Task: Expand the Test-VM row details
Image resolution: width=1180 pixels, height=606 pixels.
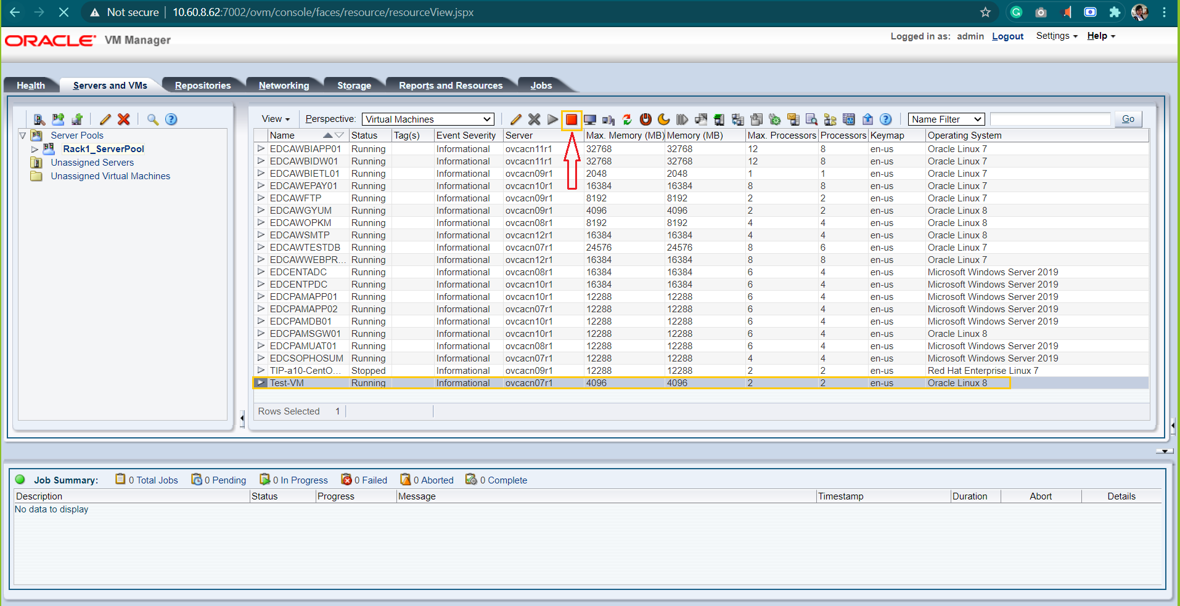Action: click(x=261, y=382)
